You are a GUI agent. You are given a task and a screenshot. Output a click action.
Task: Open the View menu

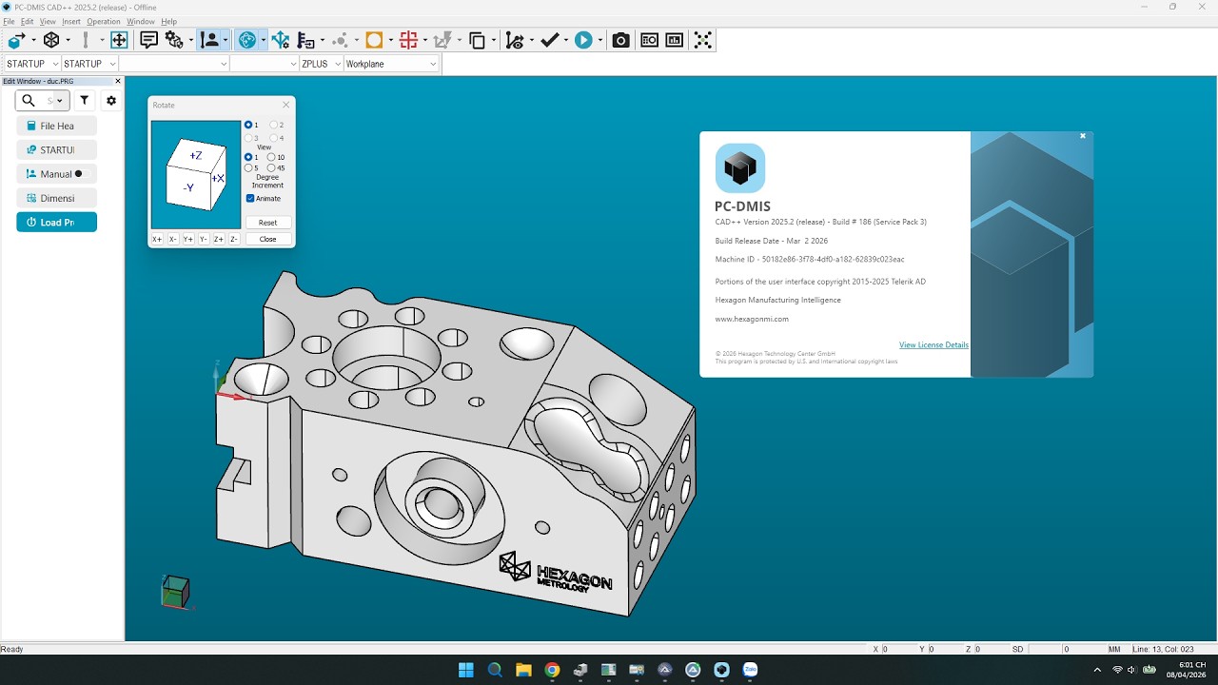tap(48, 21)
